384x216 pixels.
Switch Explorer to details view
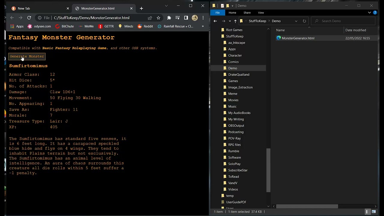367,212
